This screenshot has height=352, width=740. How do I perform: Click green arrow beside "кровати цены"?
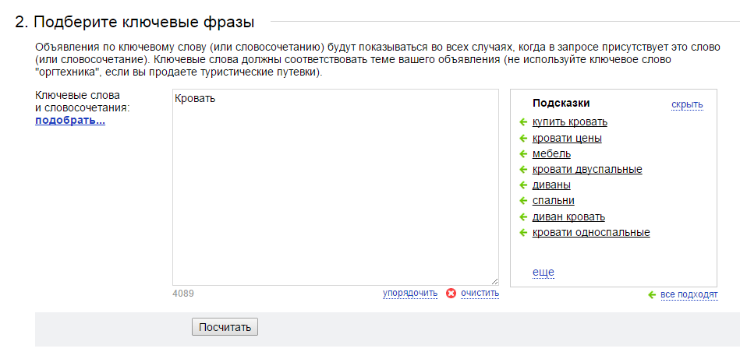(x=523, y=139)
